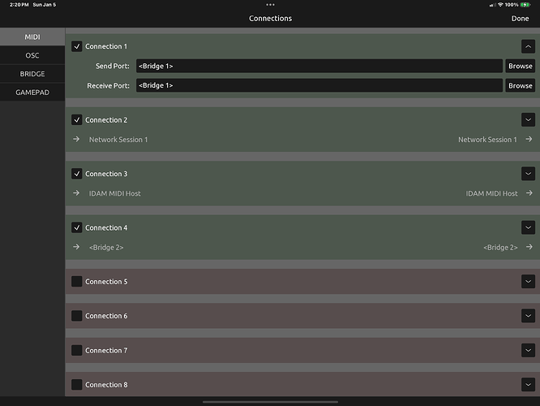The width and height of the screenshot is (540, 406).
Task: Click right arrow icon beside IDAM MIDI Host
Action: [529, 193]
